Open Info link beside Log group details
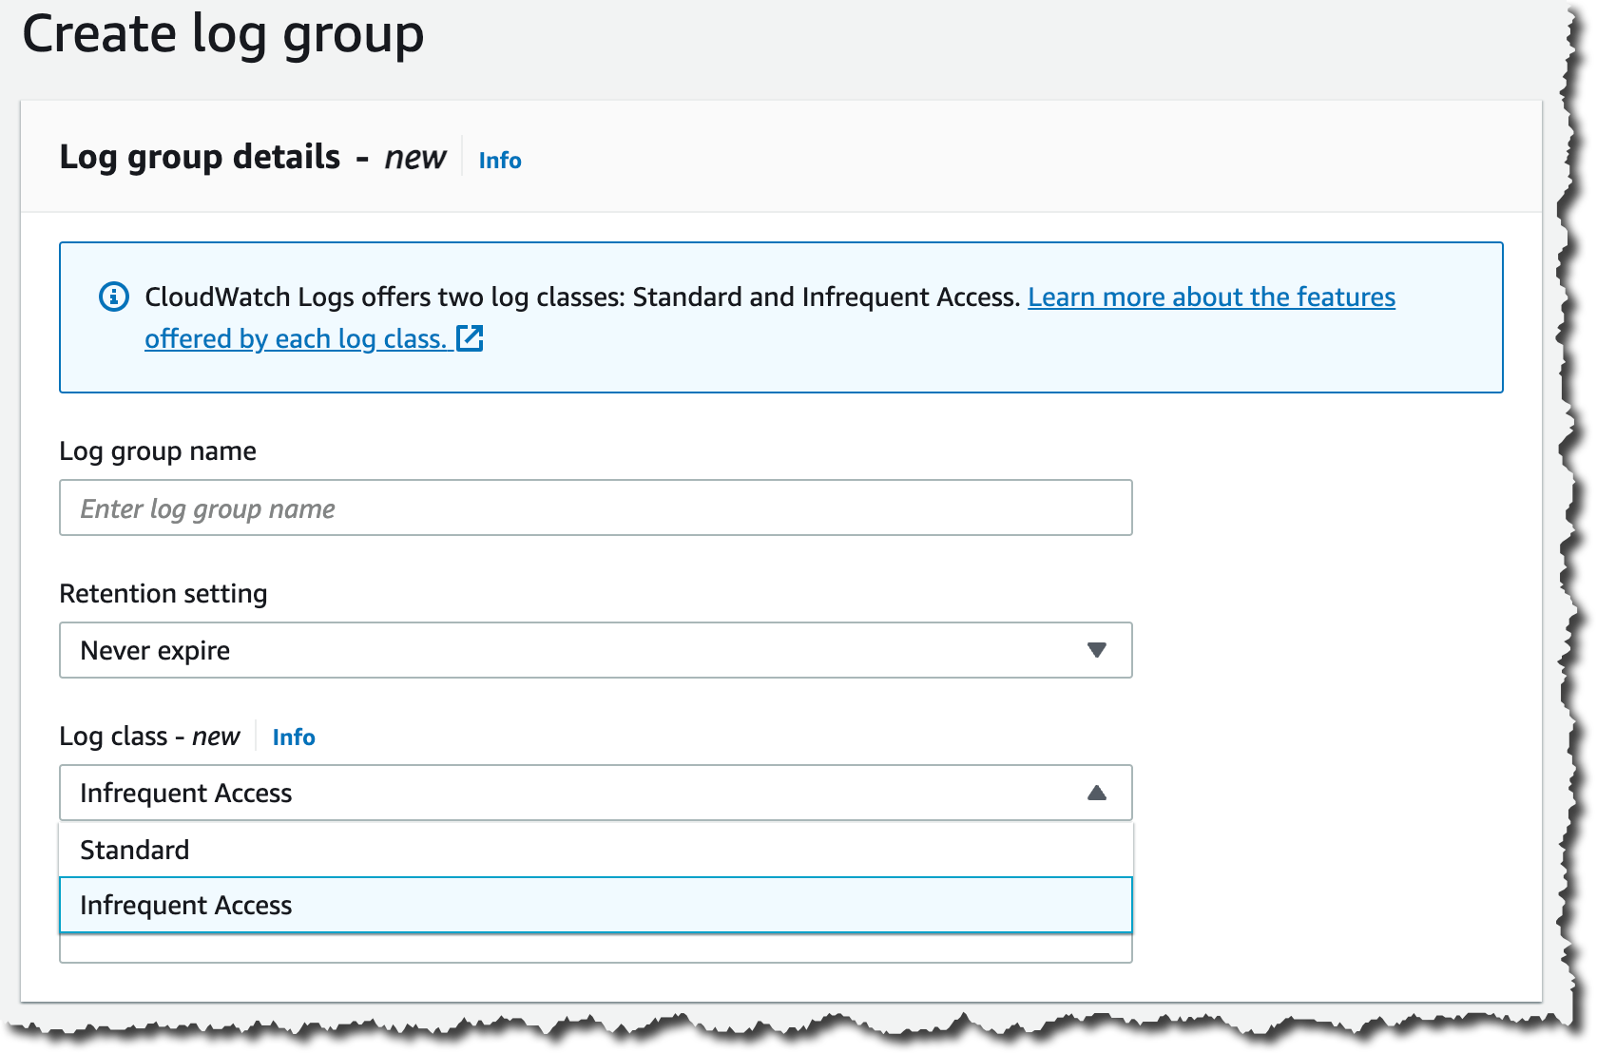Viewport: 1597px width, 1053px height. point(500,161)
